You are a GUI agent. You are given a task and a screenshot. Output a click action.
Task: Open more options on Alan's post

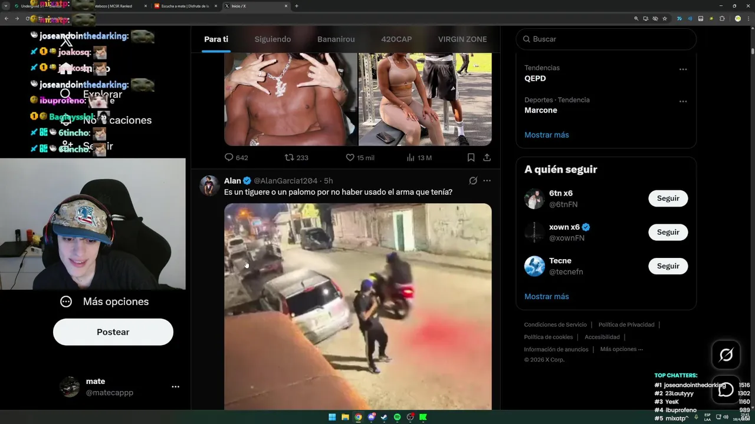pos(487,181)
